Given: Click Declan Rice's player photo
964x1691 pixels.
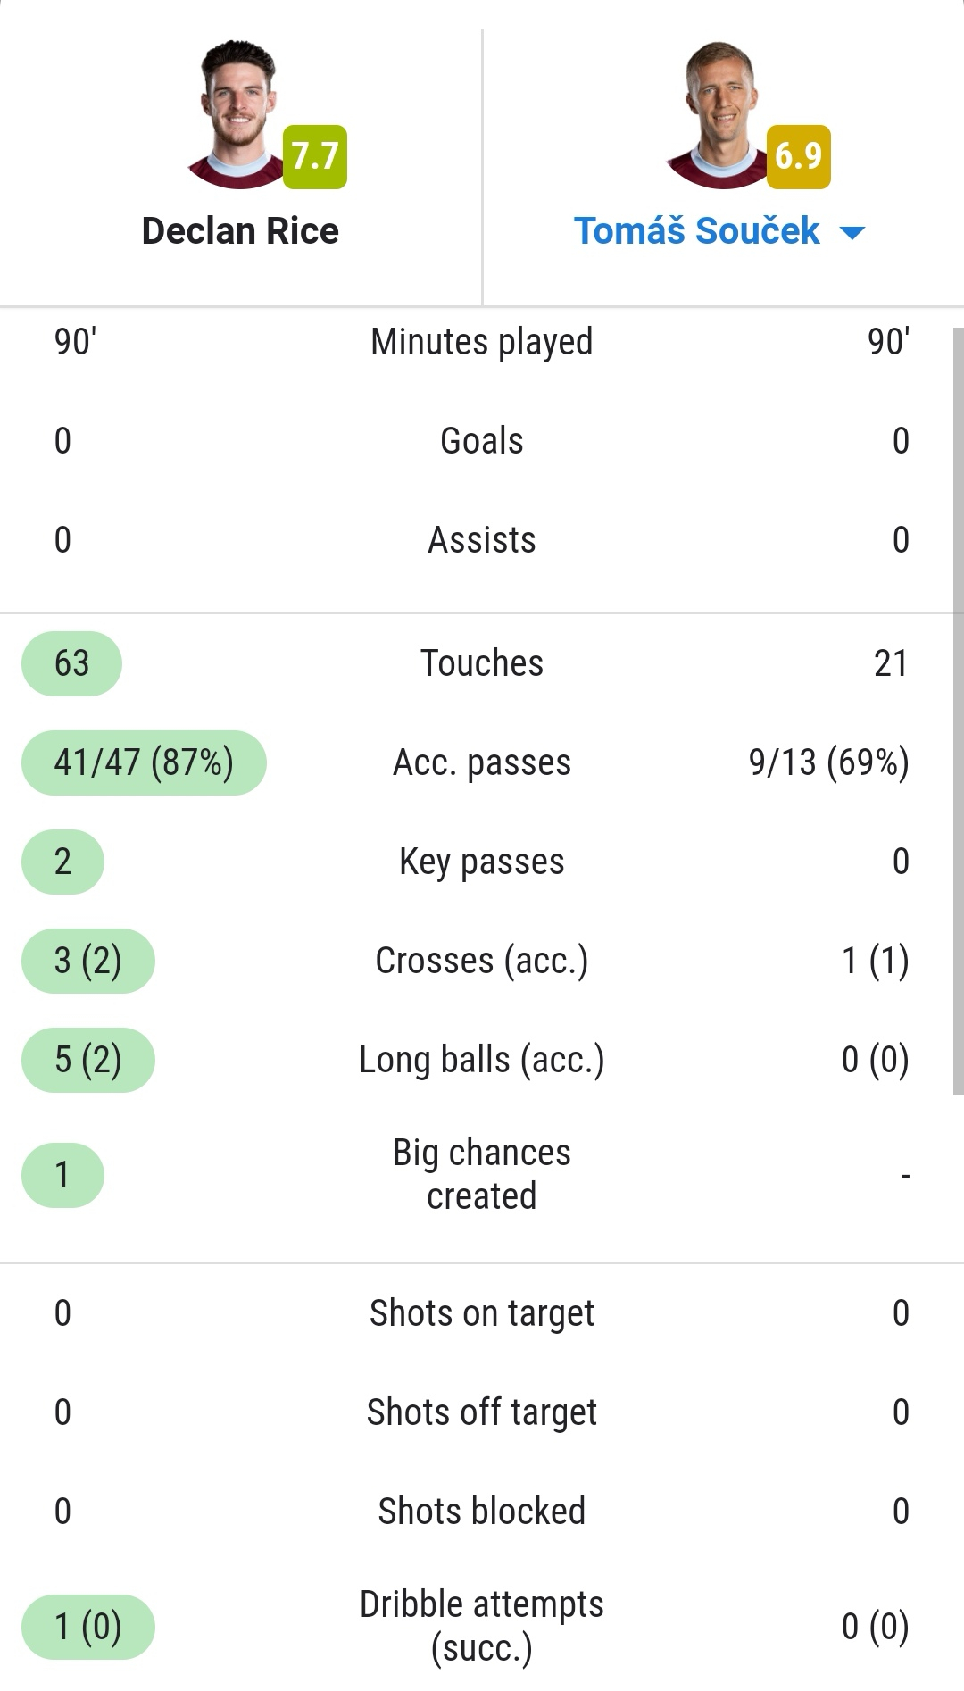Looking at the screenshot, I should [x=237, y=114].
